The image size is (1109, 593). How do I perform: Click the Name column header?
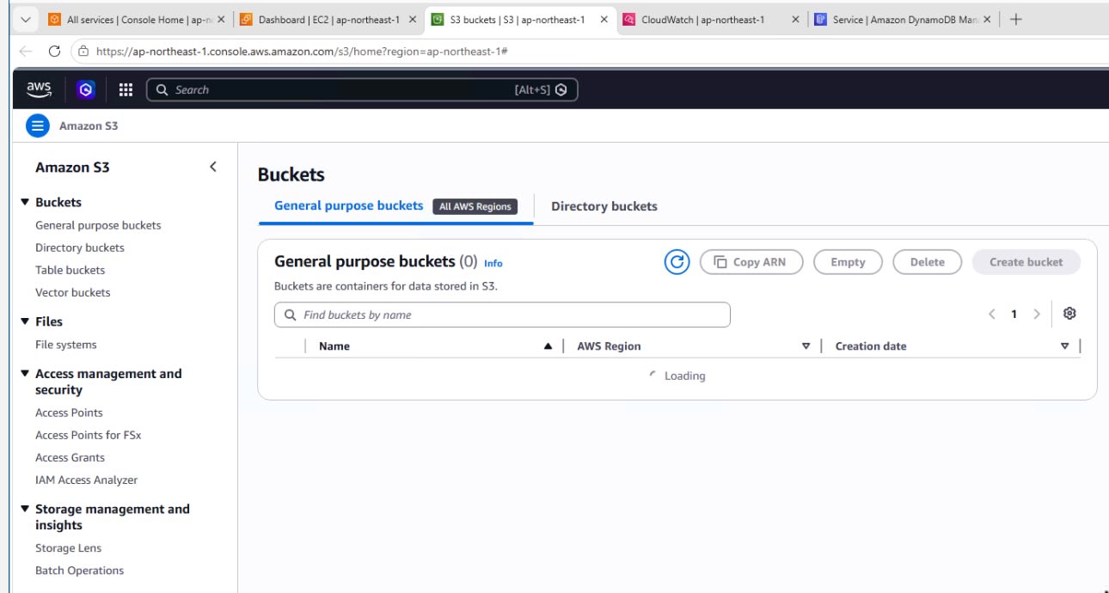point(334,346)
